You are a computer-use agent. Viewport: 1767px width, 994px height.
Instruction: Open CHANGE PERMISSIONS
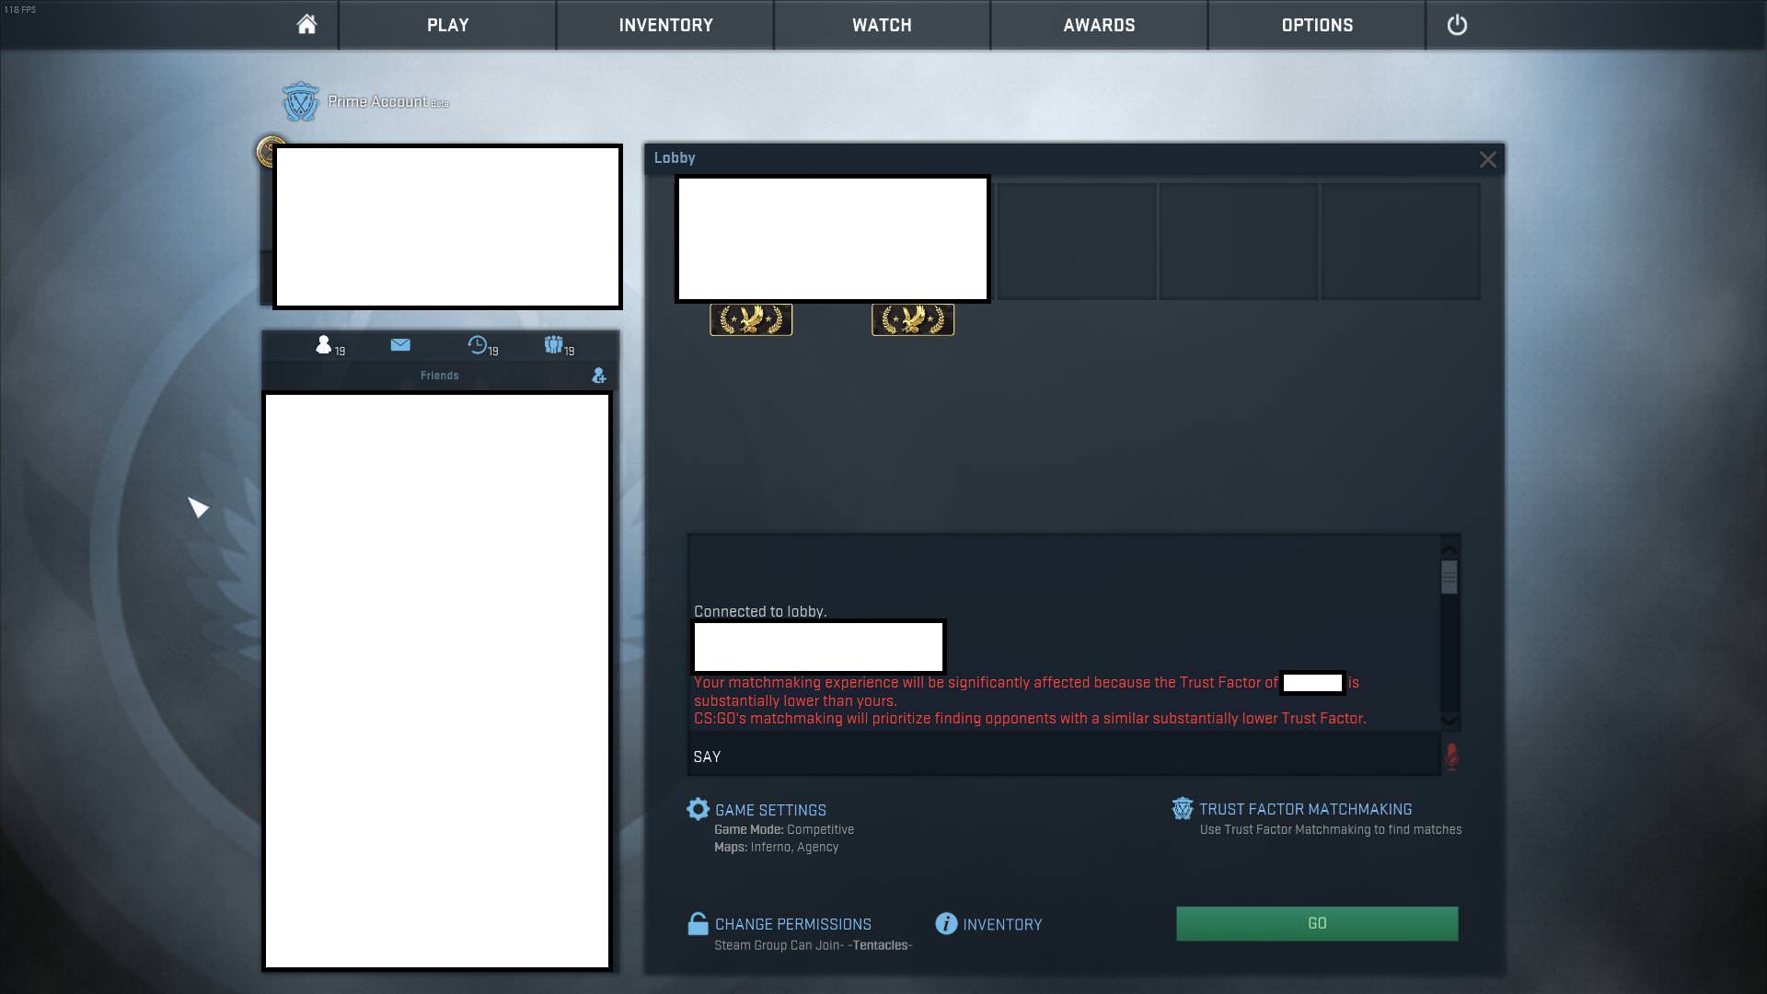[792, 924]
